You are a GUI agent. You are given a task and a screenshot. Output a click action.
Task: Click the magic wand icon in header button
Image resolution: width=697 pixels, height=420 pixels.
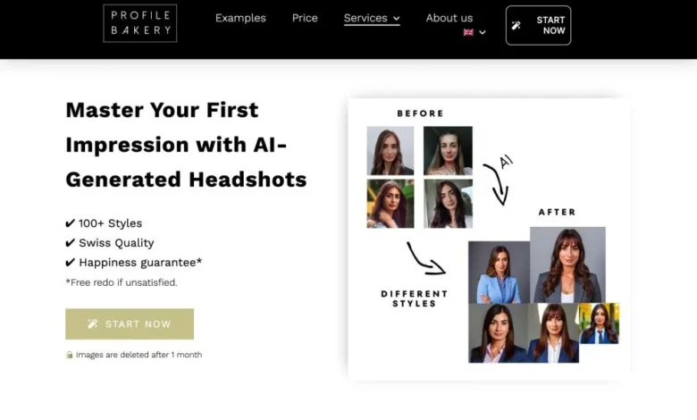click(x=516, y=26)
